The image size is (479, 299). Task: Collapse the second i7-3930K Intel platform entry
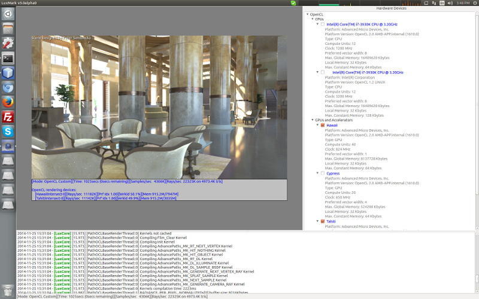(317, 72)
